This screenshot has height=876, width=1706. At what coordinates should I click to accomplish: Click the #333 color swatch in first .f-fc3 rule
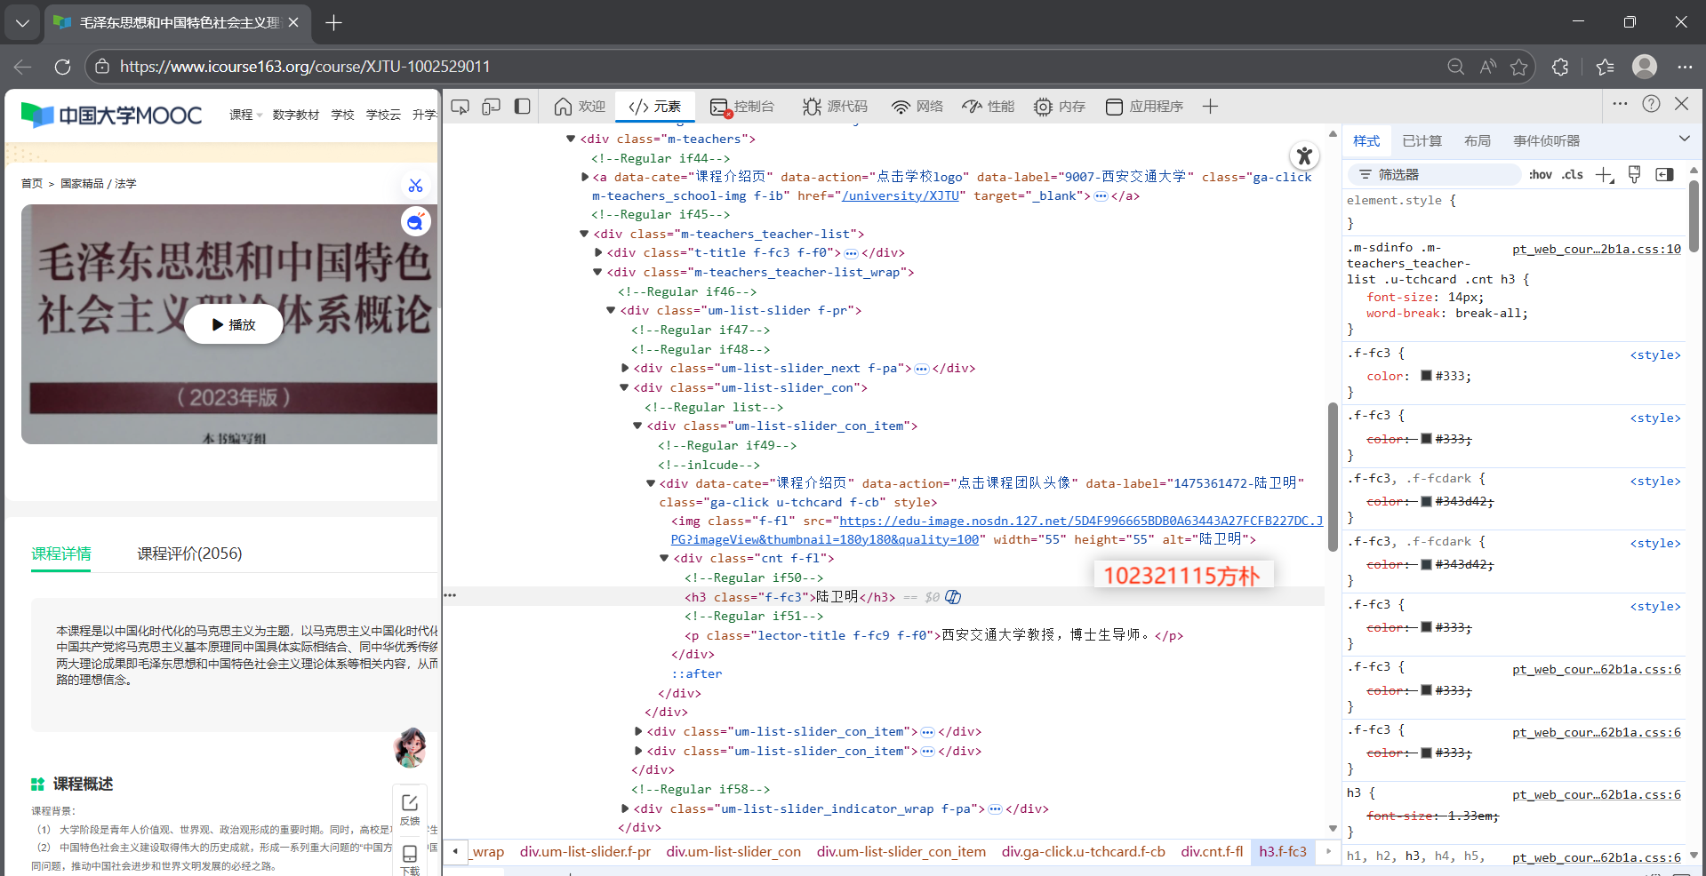[1426, 376]
